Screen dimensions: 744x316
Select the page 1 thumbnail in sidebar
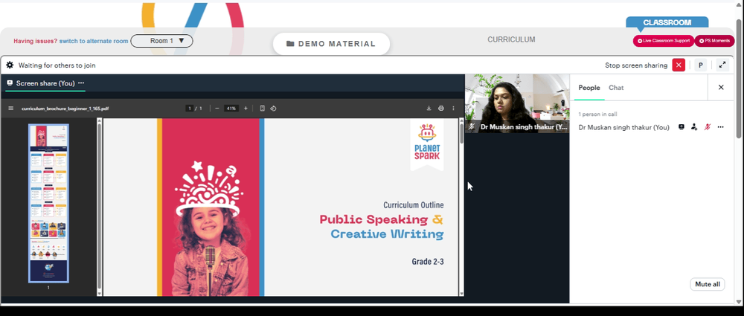(48, 204)
